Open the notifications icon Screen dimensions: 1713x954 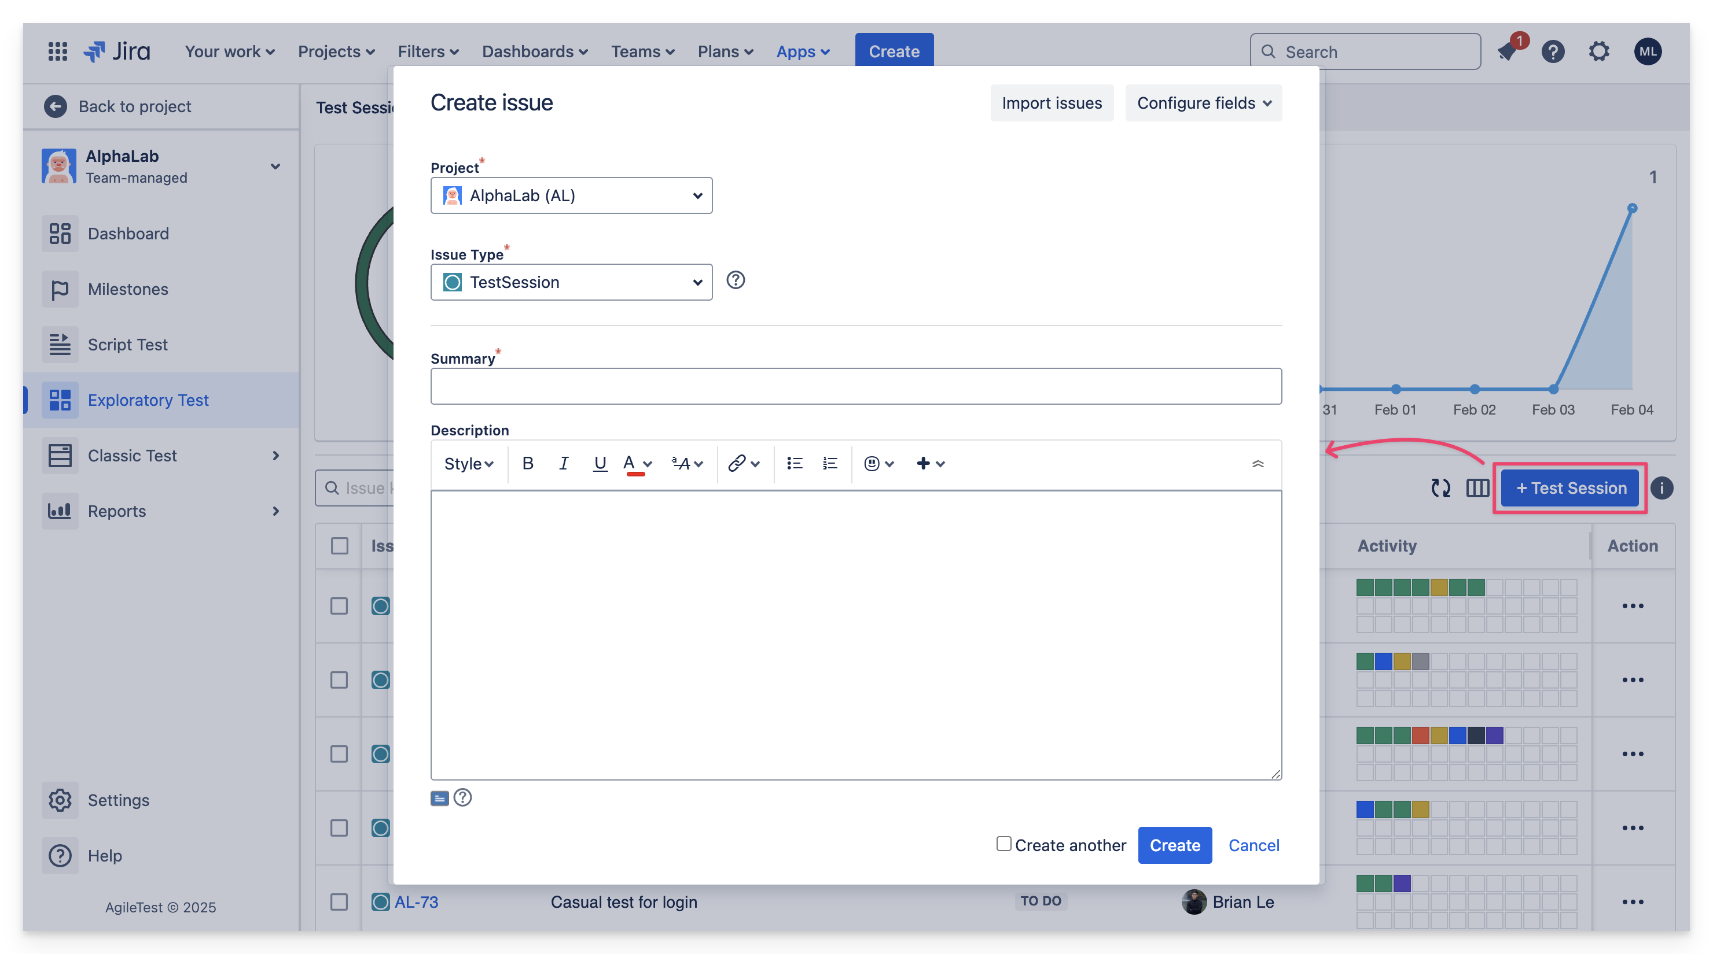1508,51
